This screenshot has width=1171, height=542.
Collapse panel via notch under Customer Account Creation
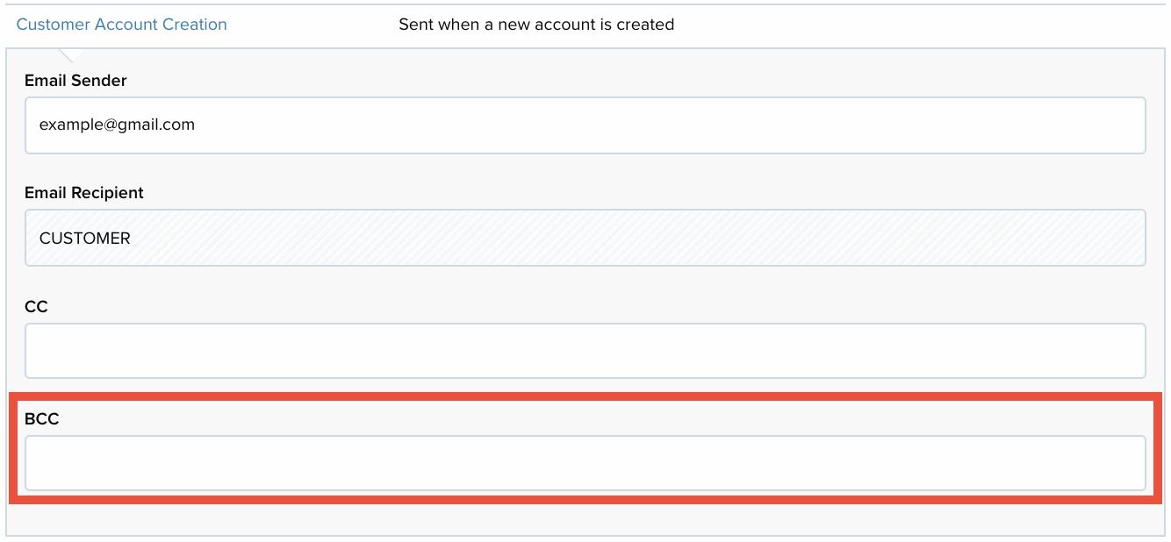pos(72,55)
